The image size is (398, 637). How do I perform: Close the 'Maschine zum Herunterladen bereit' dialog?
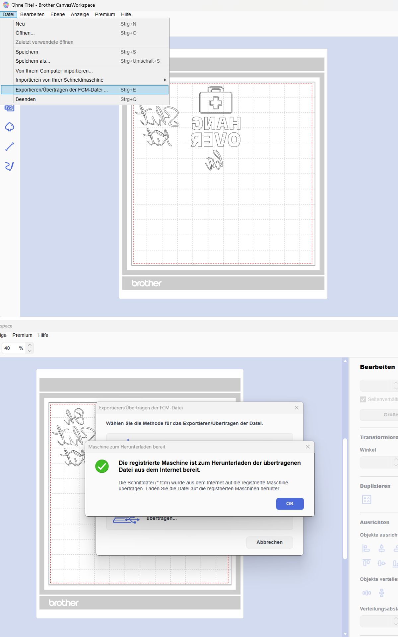pos(308,447)
